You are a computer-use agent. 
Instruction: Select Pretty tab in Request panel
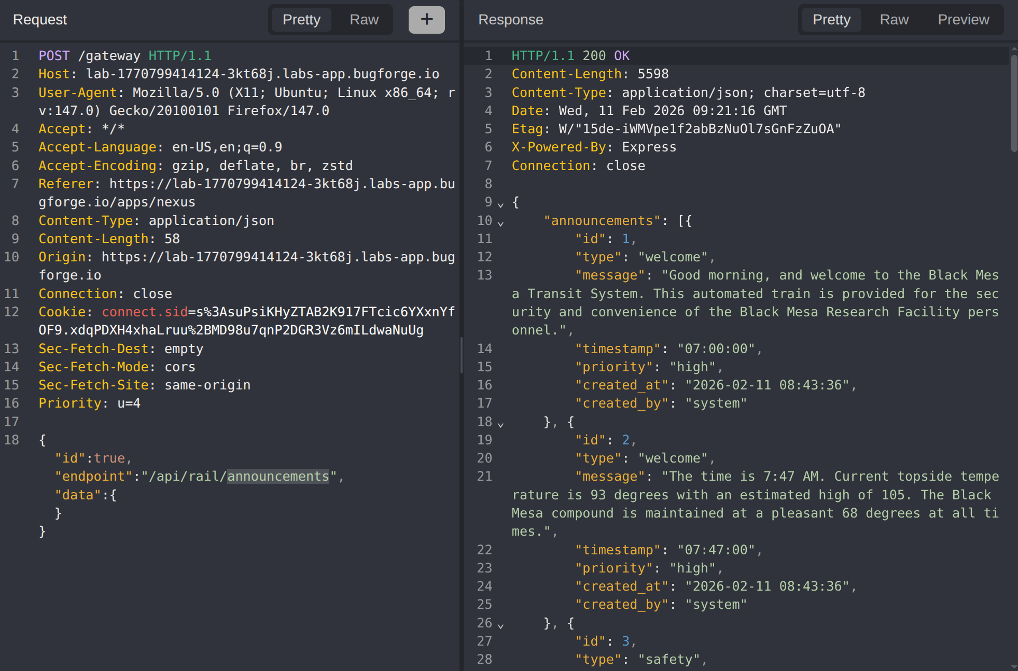301,20
